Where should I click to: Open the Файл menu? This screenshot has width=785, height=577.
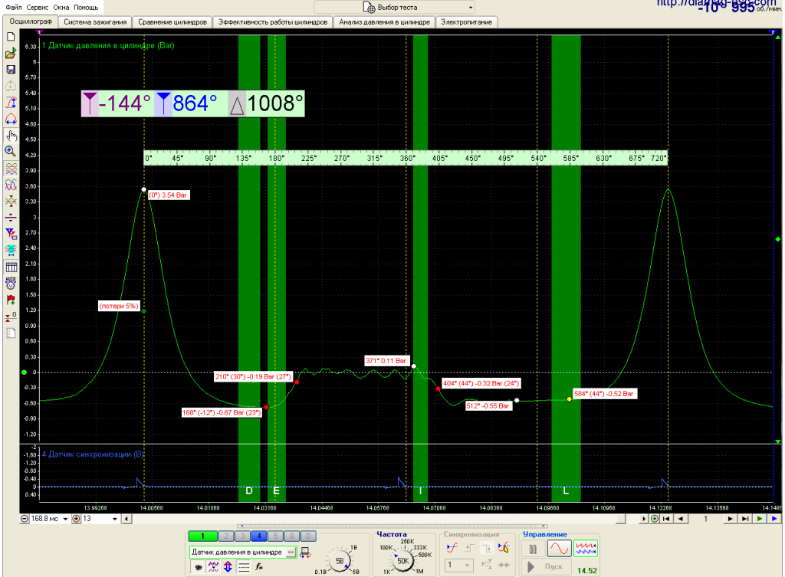14,8
